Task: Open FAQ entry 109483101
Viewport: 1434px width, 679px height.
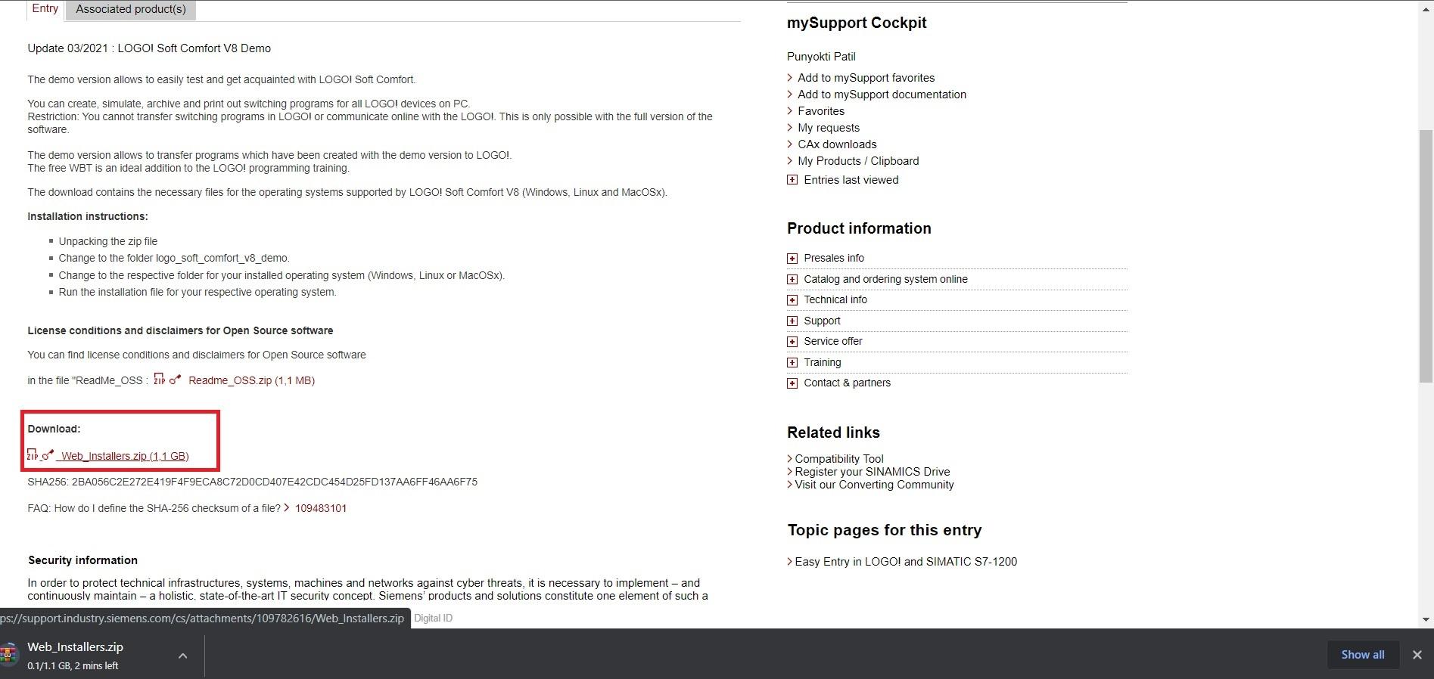Action: [321, 508]
